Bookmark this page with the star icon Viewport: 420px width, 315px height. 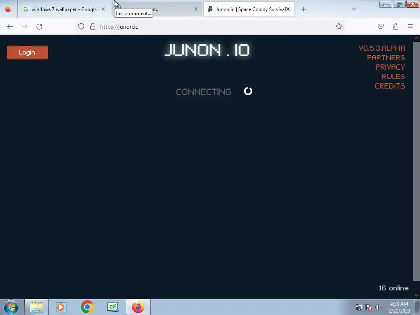tap(338, 26)
